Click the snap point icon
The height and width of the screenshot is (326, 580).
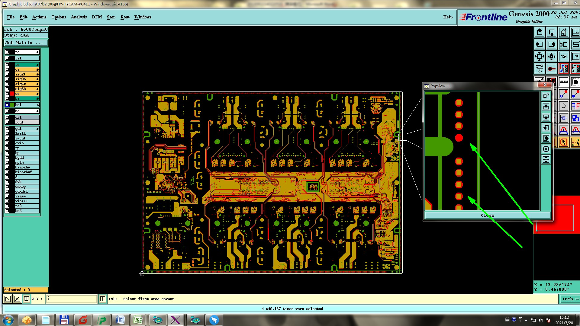(552, 69)
